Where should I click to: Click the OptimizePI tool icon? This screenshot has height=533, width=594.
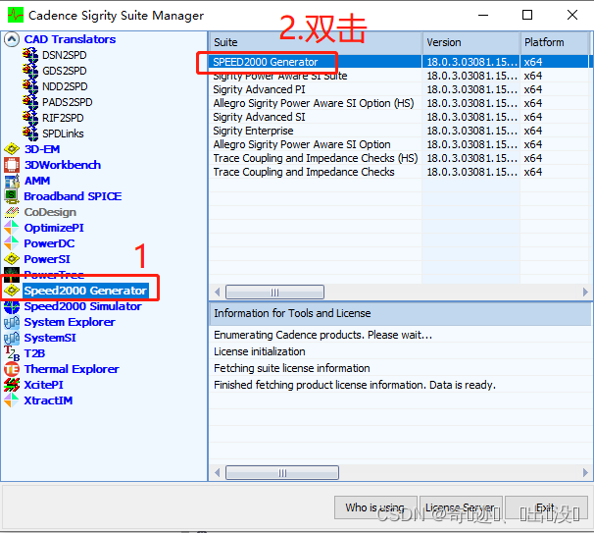[12, 228]
